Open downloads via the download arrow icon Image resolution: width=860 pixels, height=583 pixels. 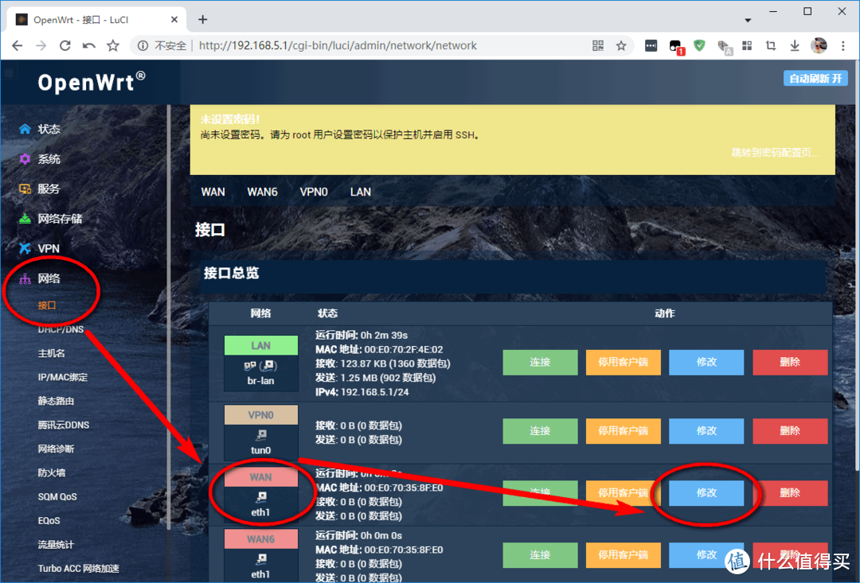pos(794,45)
